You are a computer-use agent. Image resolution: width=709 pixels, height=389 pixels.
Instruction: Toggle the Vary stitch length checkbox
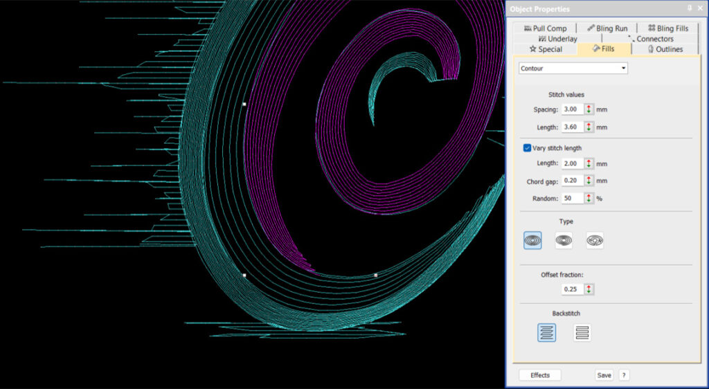point(527,147)
